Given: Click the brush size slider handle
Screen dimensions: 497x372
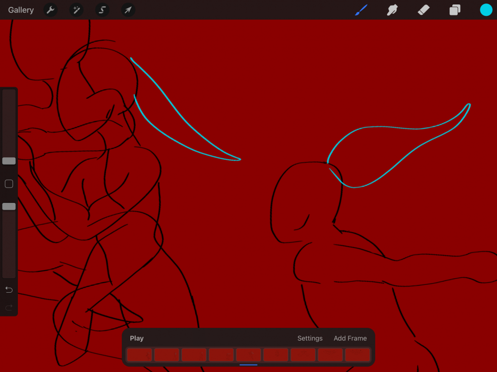Looking at the screenshot, I should coord(9,161).
